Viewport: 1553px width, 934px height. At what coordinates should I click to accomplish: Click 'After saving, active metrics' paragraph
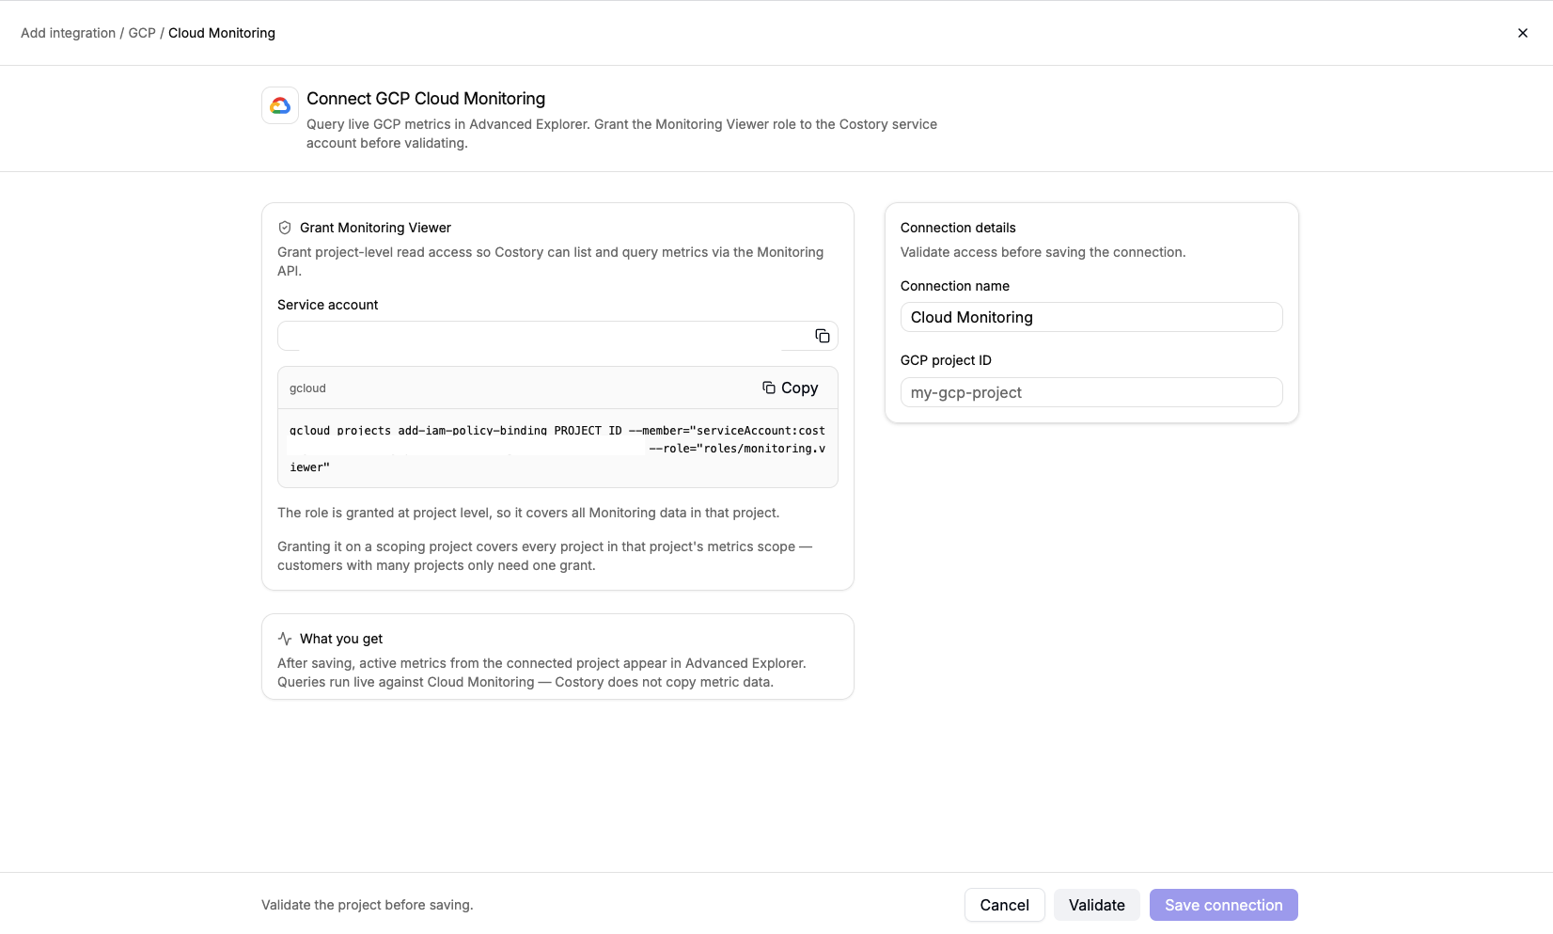pos(541,673)
